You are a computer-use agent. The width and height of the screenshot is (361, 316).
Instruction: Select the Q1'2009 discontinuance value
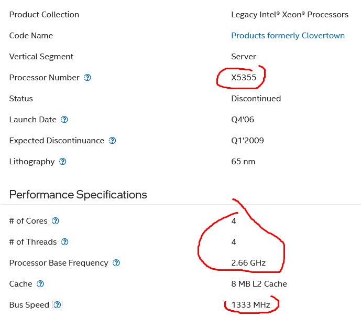point(247,141)
